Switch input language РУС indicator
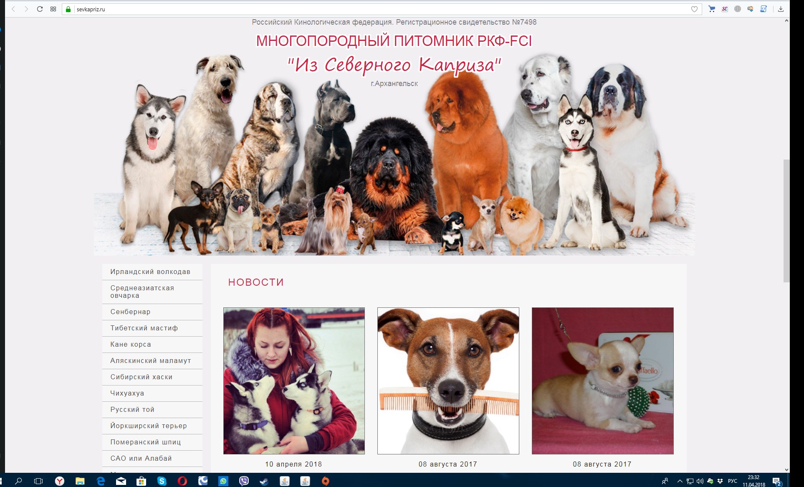This screenshot has width=804, height=487. coord(732,481)
